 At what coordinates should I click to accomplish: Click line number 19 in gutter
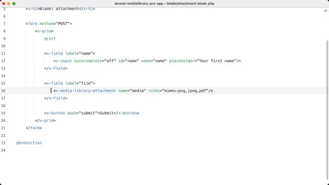pyautogui.click(x=3, y=113)
